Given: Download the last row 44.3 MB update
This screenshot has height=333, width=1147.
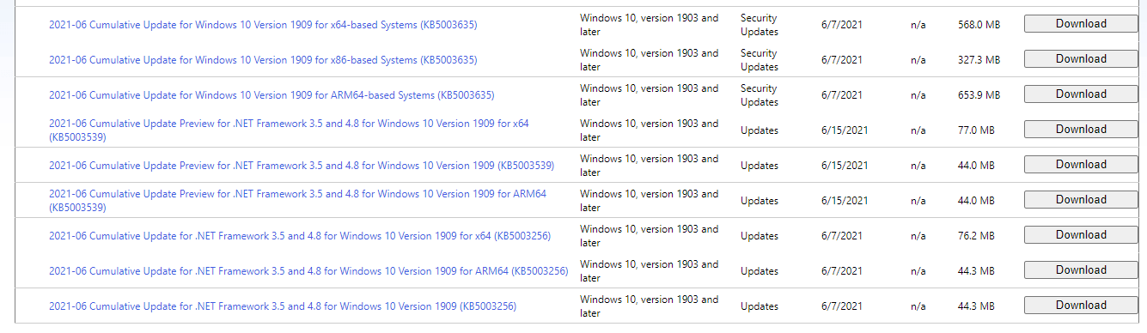Looking at the screenshot, I should click(x=1081, y=306).
